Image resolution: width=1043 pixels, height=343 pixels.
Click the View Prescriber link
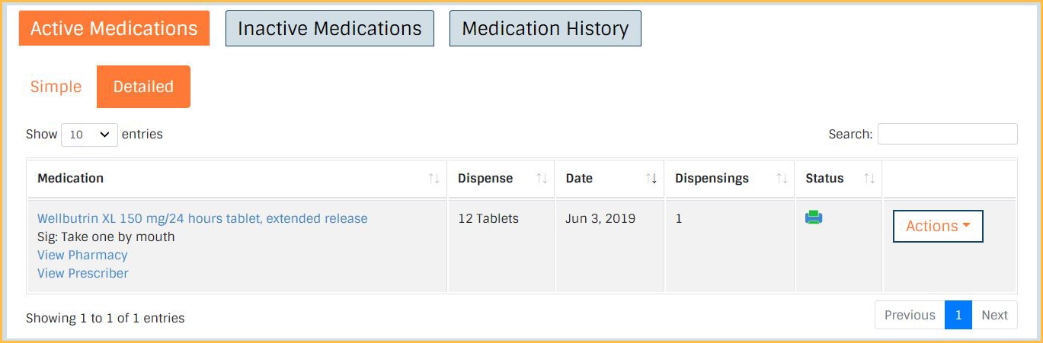(83, 273)
